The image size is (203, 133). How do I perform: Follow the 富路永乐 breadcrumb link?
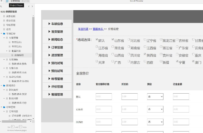pyautogui.click(x=98, y=29)
